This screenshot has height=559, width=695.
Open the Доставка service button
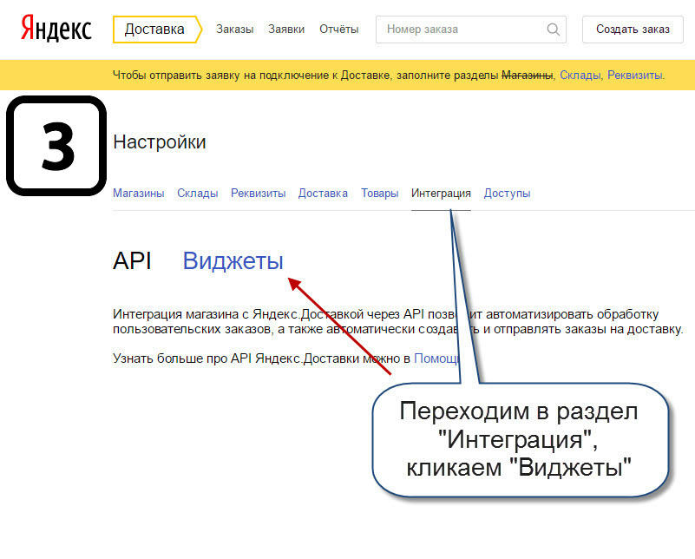[x=157, y=30]
